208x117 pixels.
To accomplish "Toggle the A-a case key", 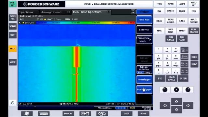I will click(x=176, y=71).
